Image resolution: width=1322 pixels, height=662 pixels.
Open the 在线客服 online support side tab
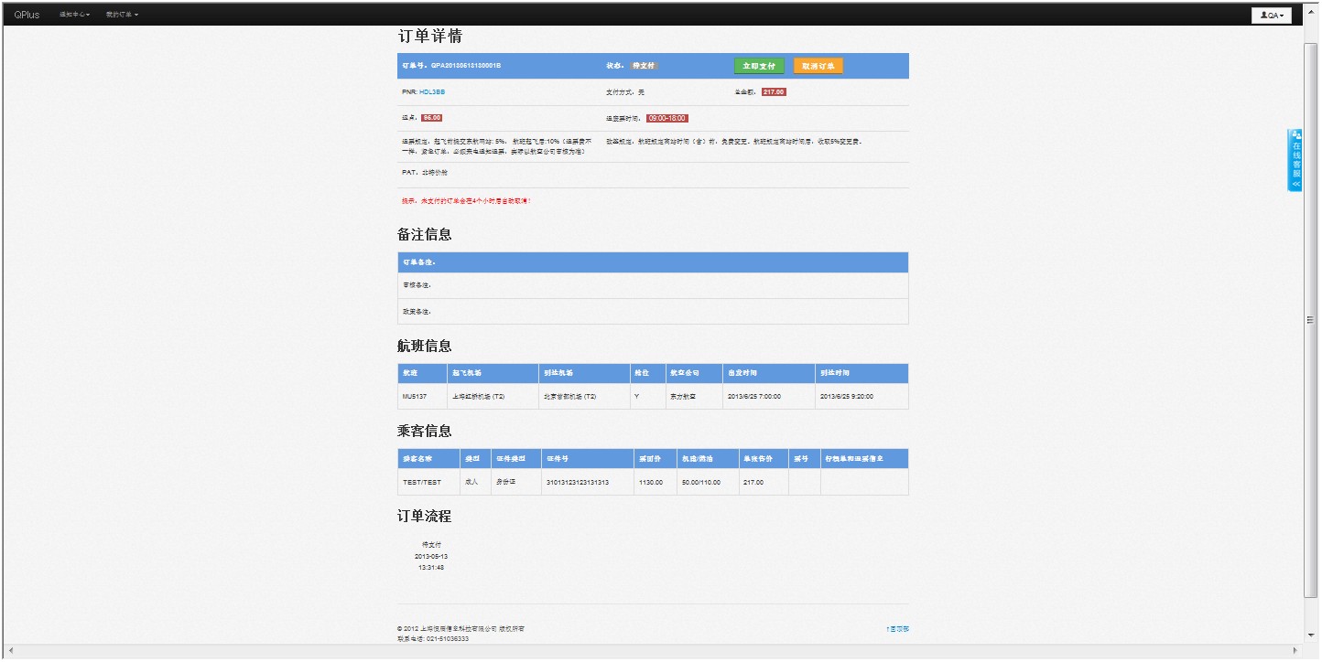coord(1295,160)
